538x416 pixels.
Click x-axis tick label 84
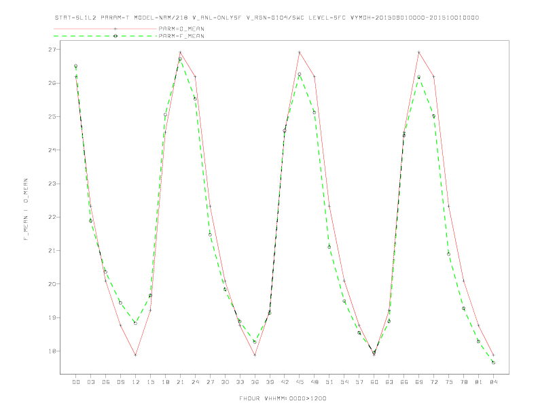pyautogui.click(x=493, y=382)
